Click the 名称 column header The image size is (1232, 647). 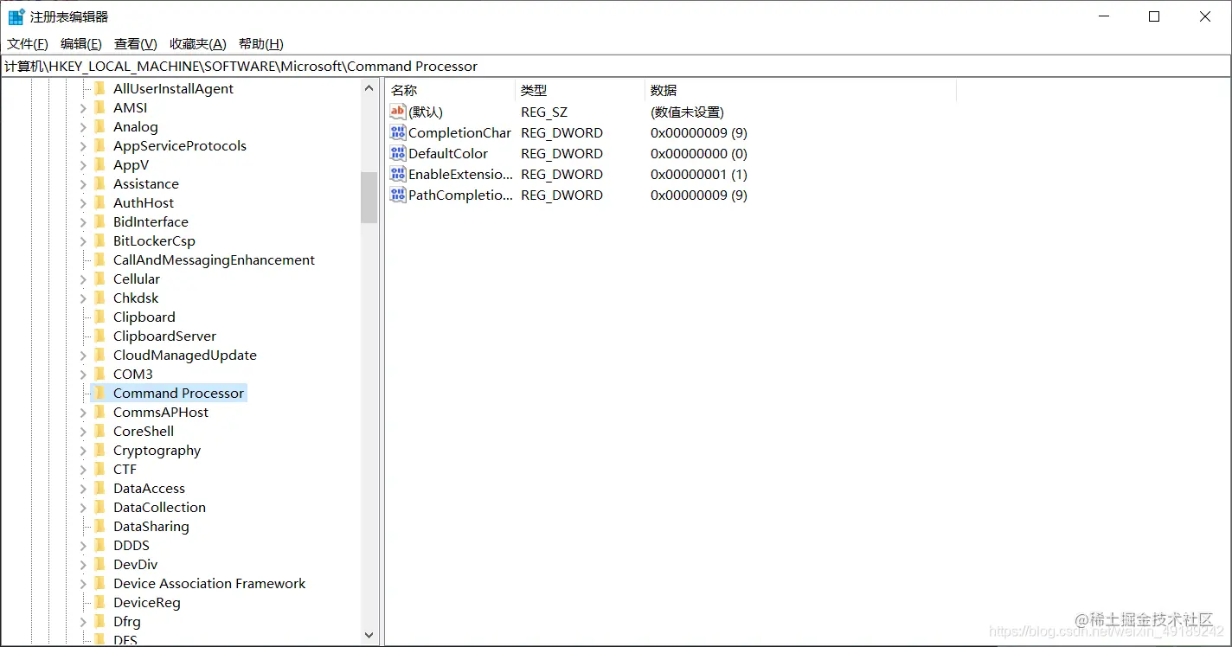(403, 89)
